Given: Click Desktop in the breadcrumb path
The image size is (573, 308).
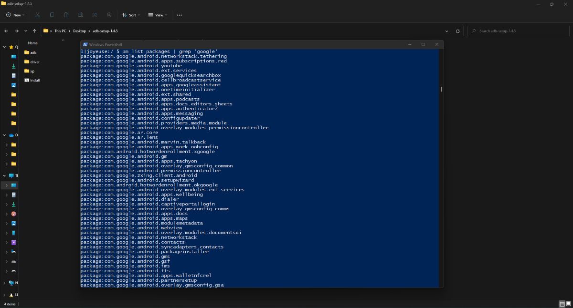Looking at the screenshot, I should [79, 31].
